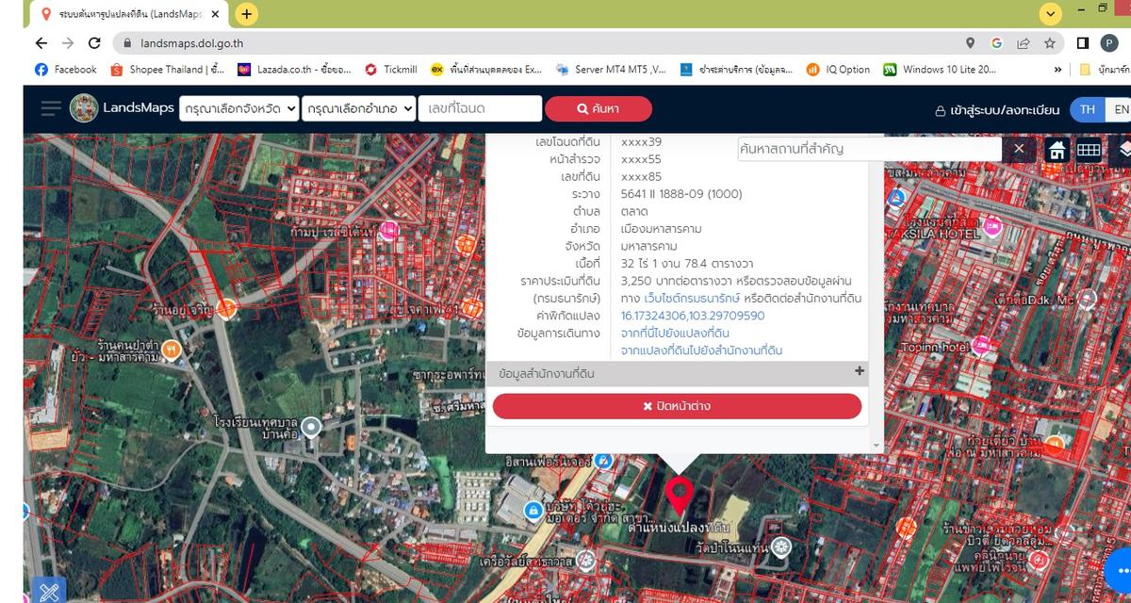Open จากที่นี่ไปยังแปลงที่ดิน directions link
The image size is (1131, 603).
[x=675, y=334]
